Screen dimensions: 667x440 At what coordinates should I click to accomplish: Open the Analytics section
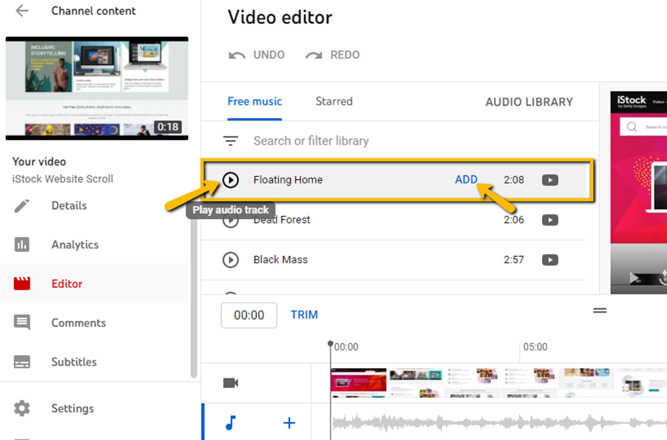[x=75, y=245]
